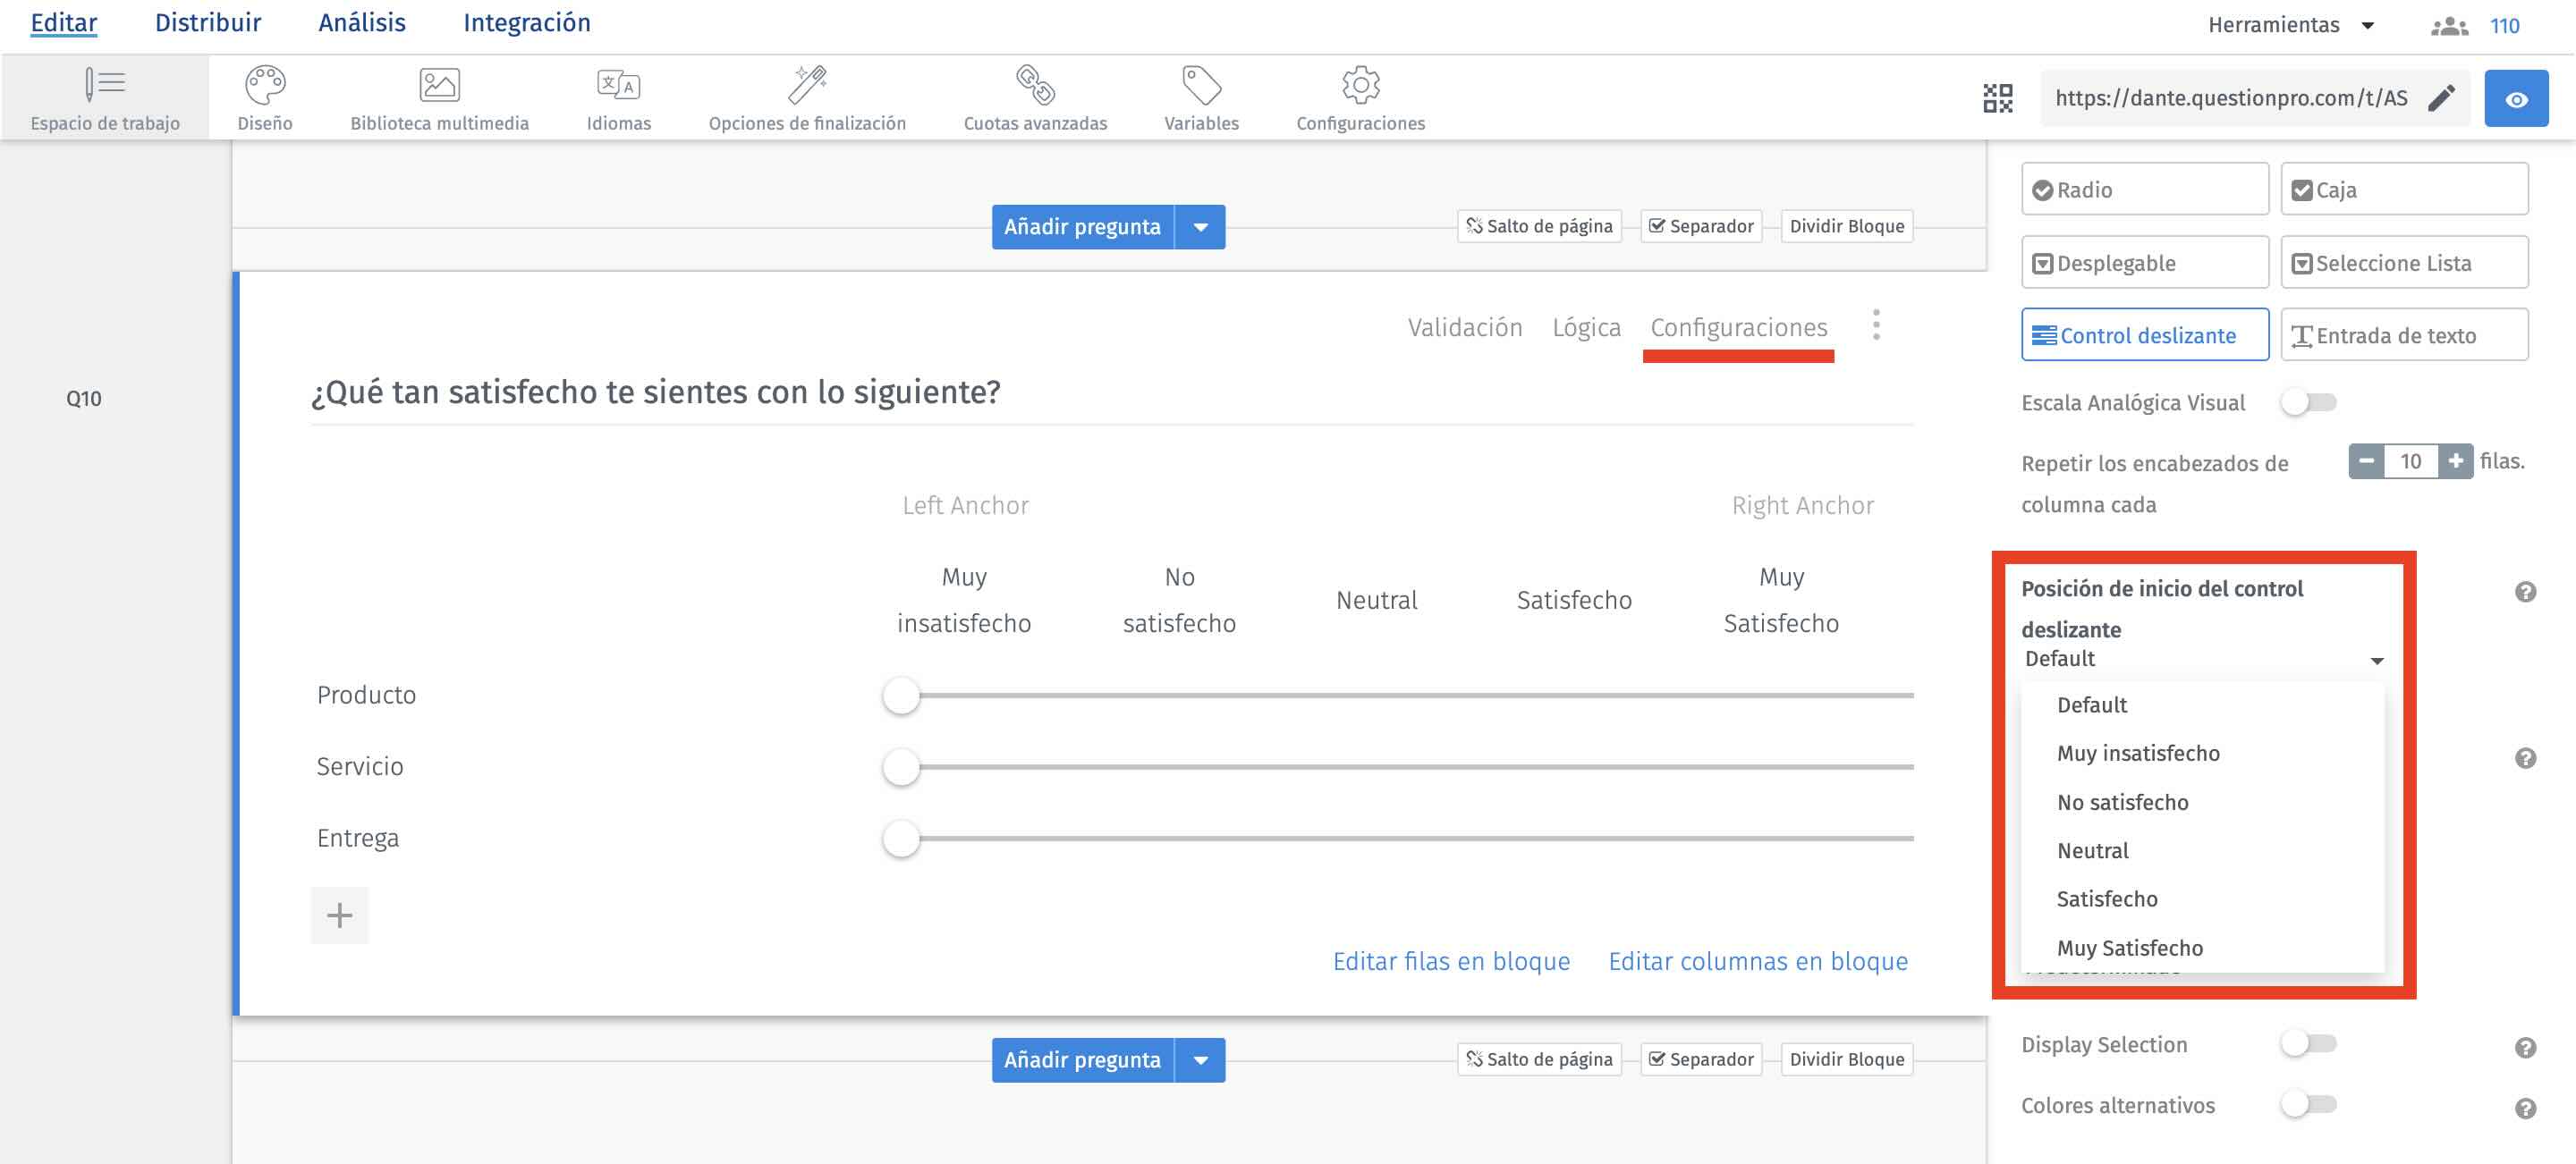
Task: Open Biblioteca multimedia image icon
Action: [439, 86]
